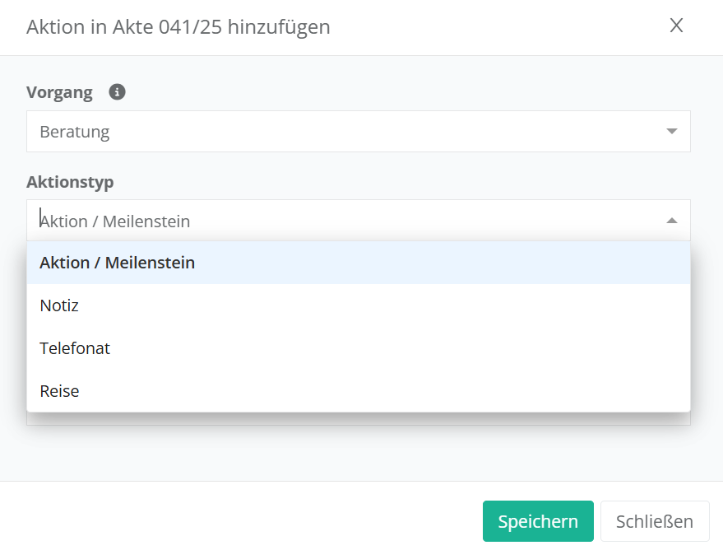
Task: Click the Vorgang field label
Action: 59,92
